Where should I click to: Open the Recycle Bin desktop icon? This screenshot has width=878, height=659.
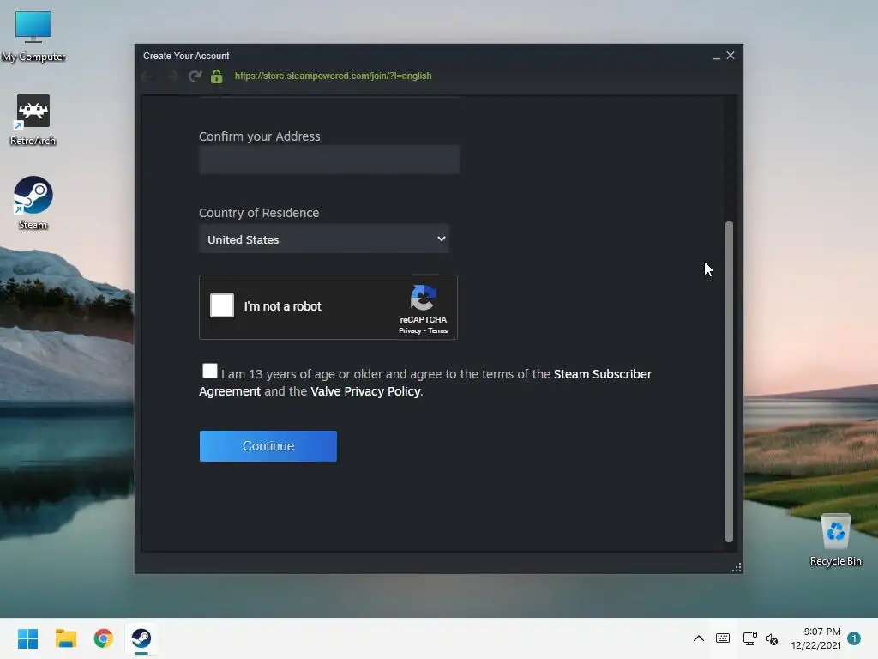coord(835,540)
